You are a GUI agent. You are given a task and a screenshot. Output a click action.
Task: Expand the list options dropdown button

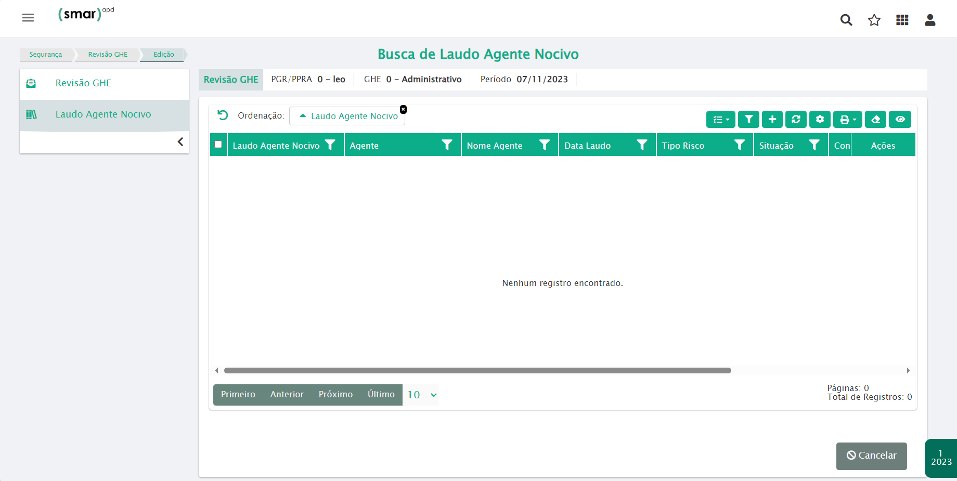tap(720, 120)
